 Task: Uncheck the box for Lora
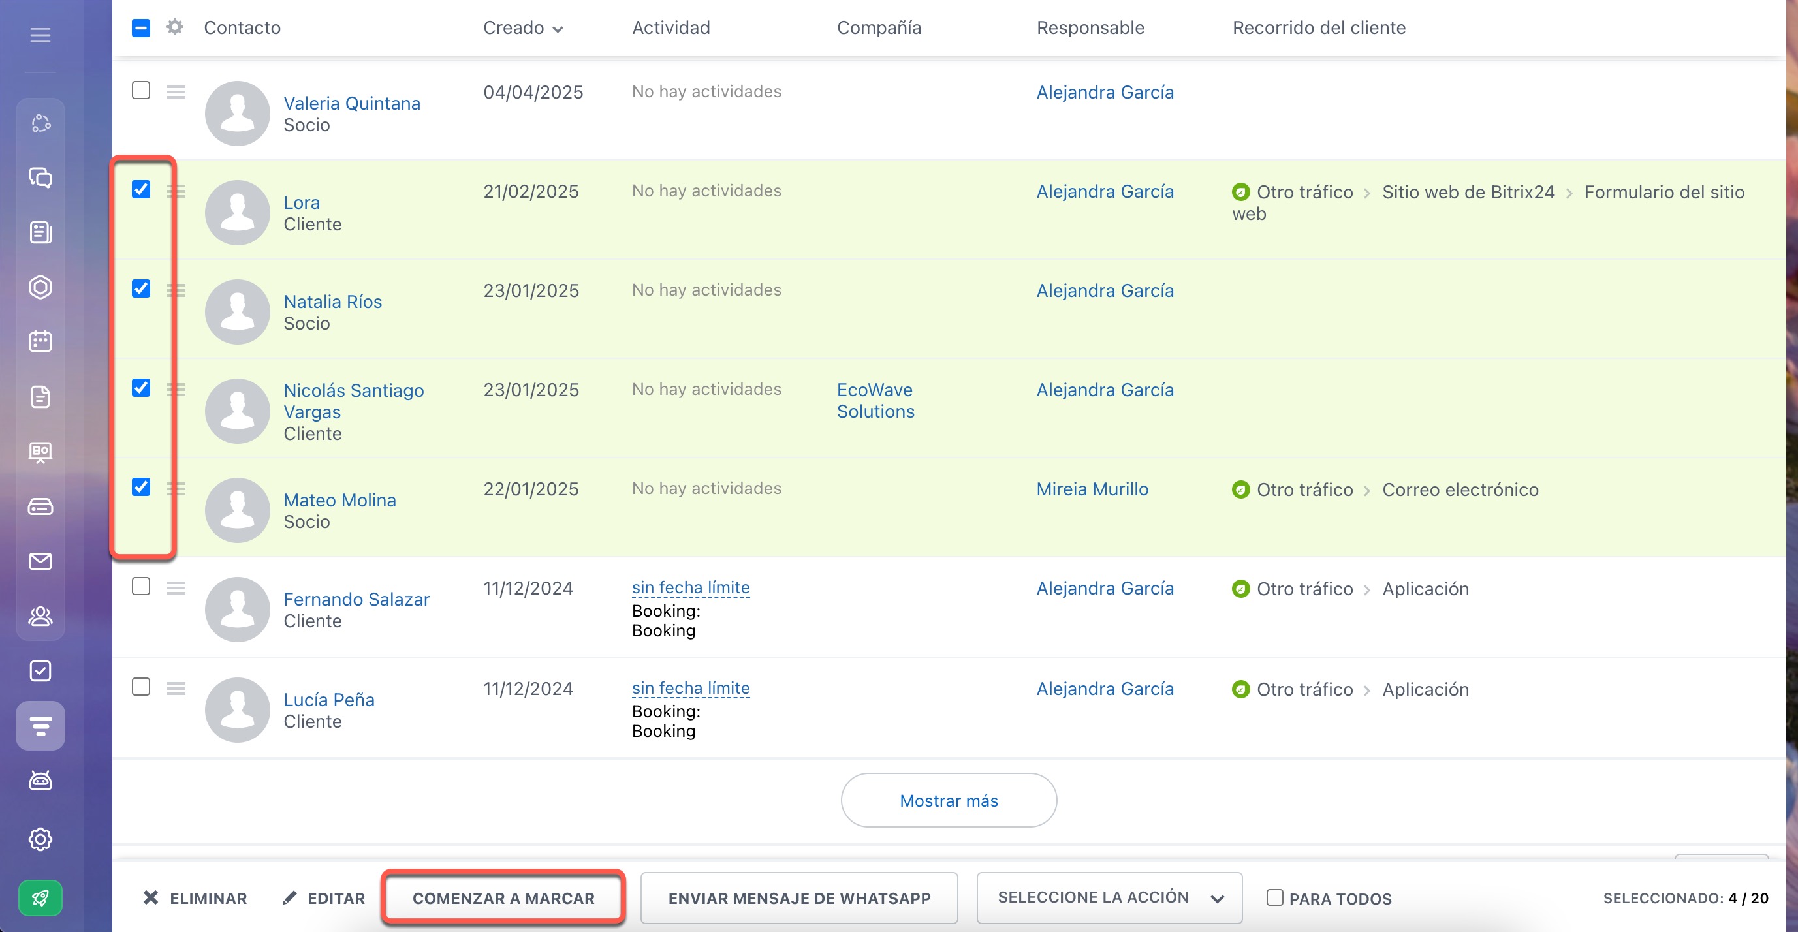[x=141, y=189]
